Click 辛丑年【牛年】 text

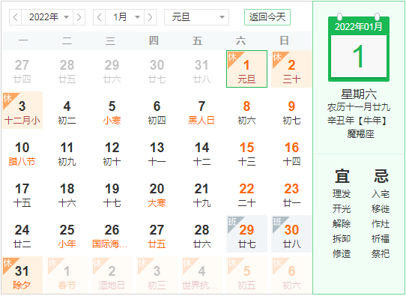pos(357,121)
